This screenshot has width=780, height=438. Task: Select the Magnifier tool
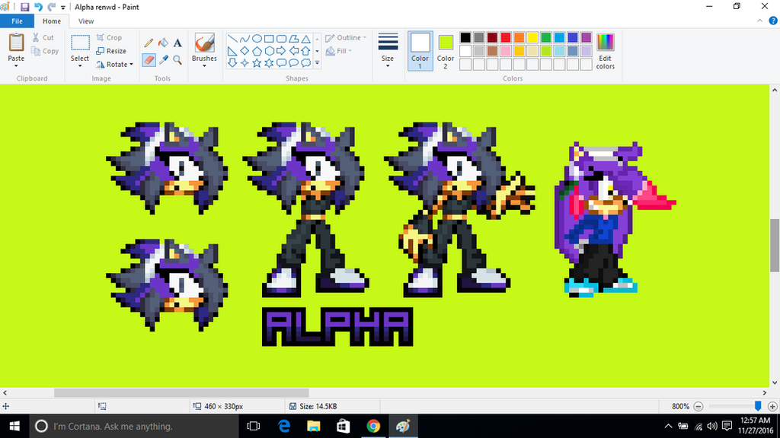click(x=177, y=60)
